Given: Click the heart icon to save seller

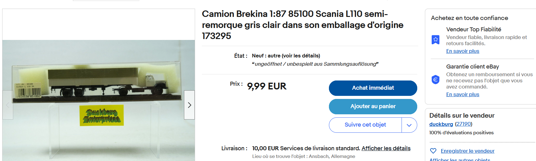Looking at the screenshot, I should pos(433,151).
